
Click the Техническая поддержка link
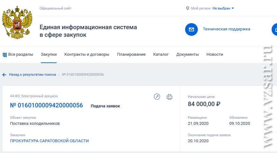pyautogui.click(x=226, y=29)
